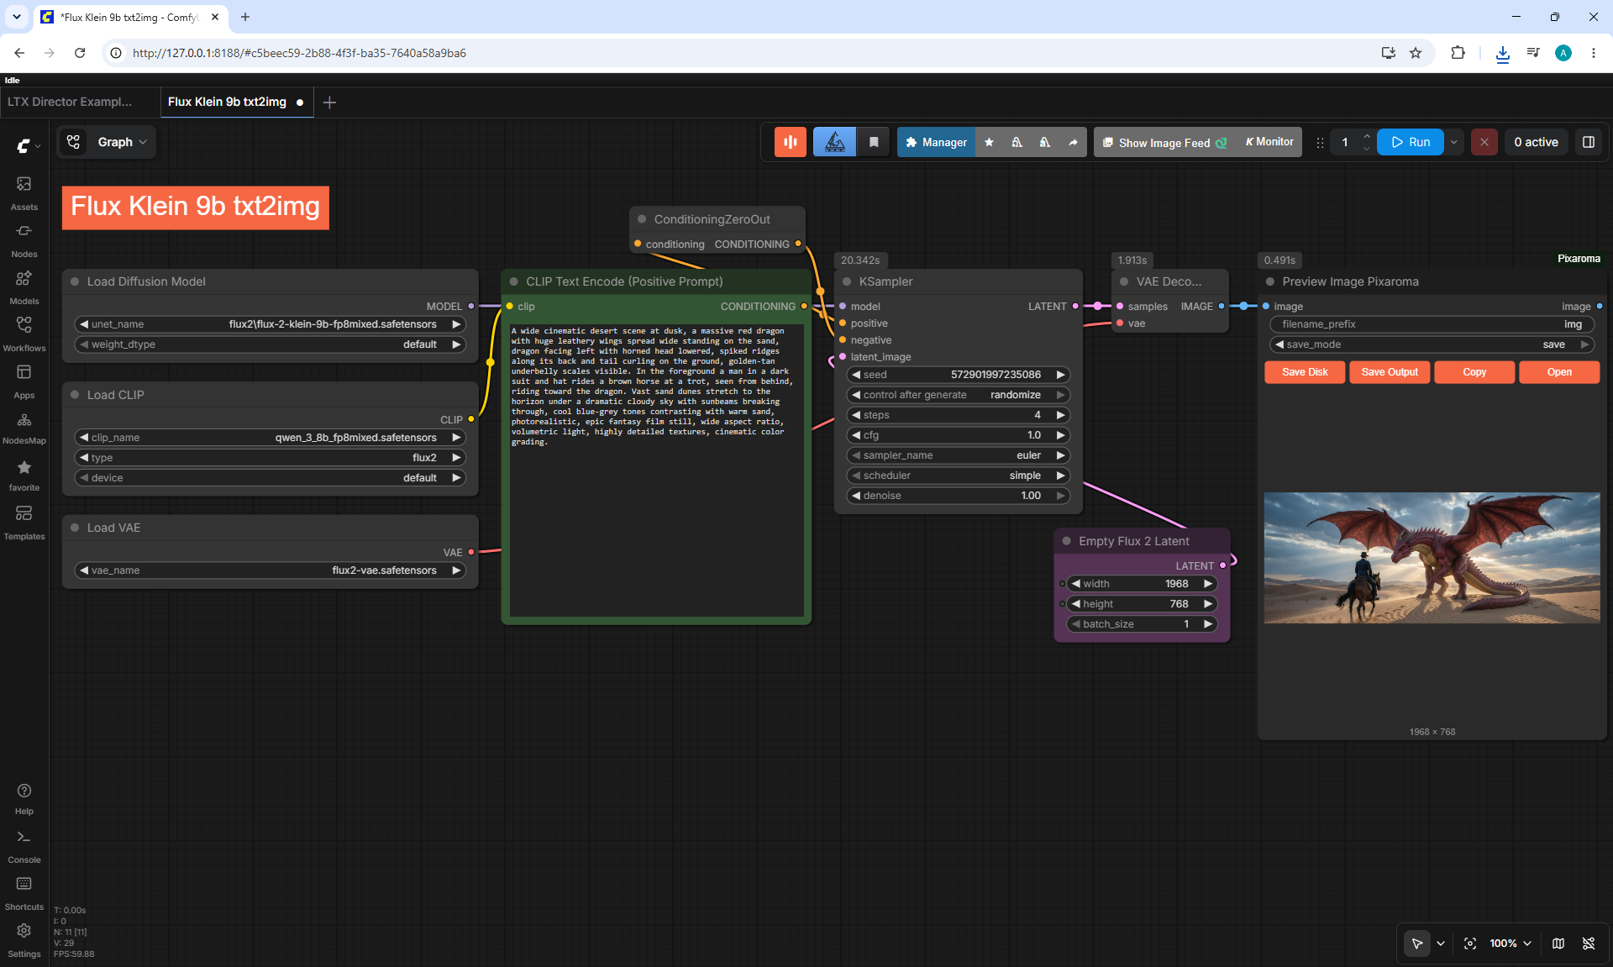Viewport: 1613px width, 967px height.
Task: Open the CLIP type flux2 selector
Action: tap(271, 458)
